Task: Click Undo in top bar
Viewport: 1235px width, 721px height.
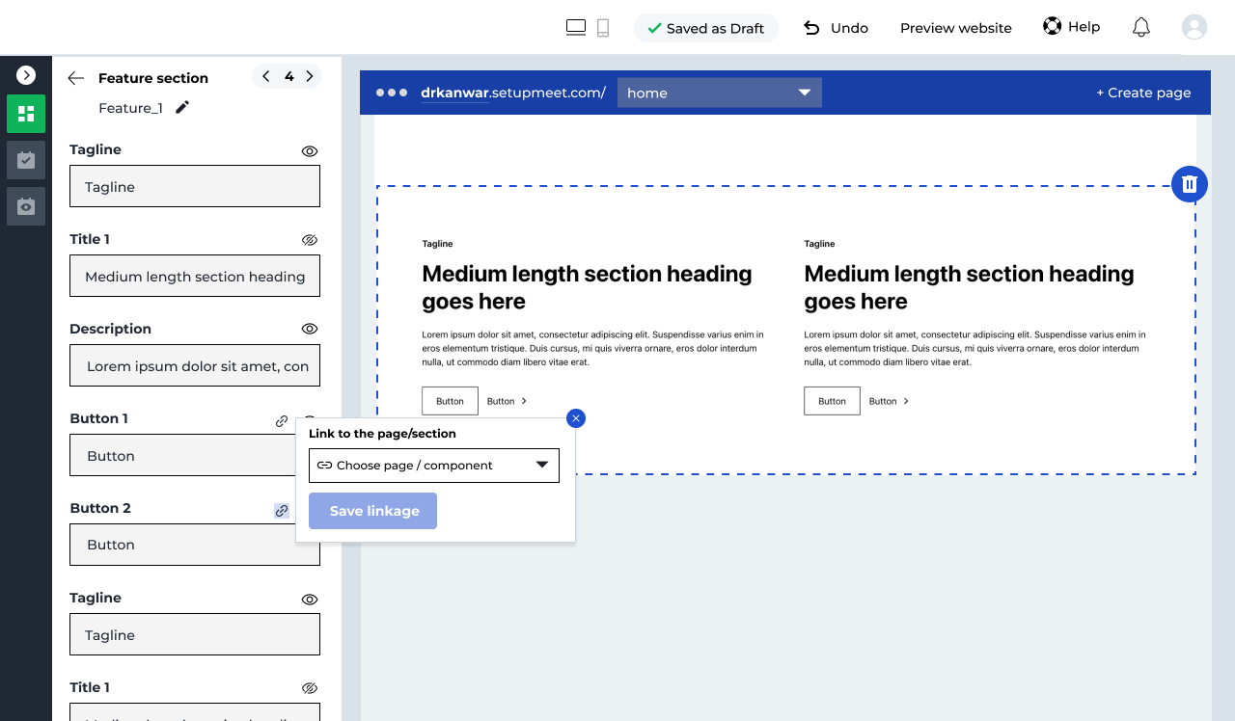Action: (x=836, y=28)
